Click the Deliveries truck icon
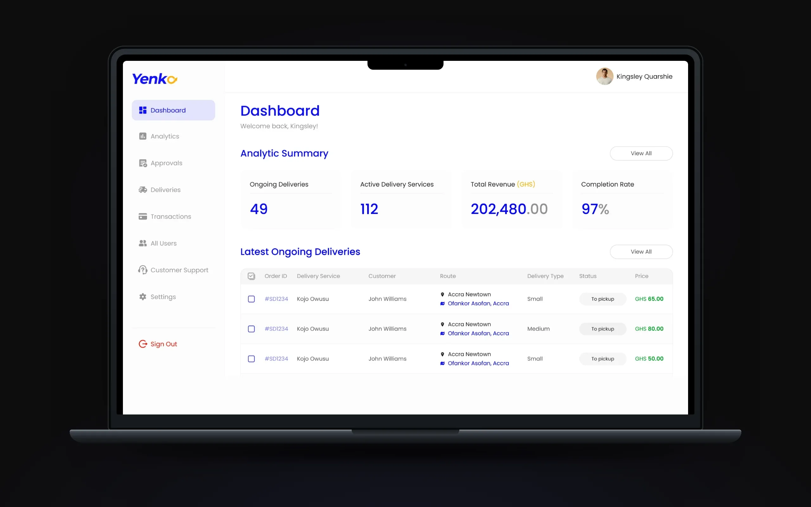Screen dimensions: 811x507 (143, 190)
